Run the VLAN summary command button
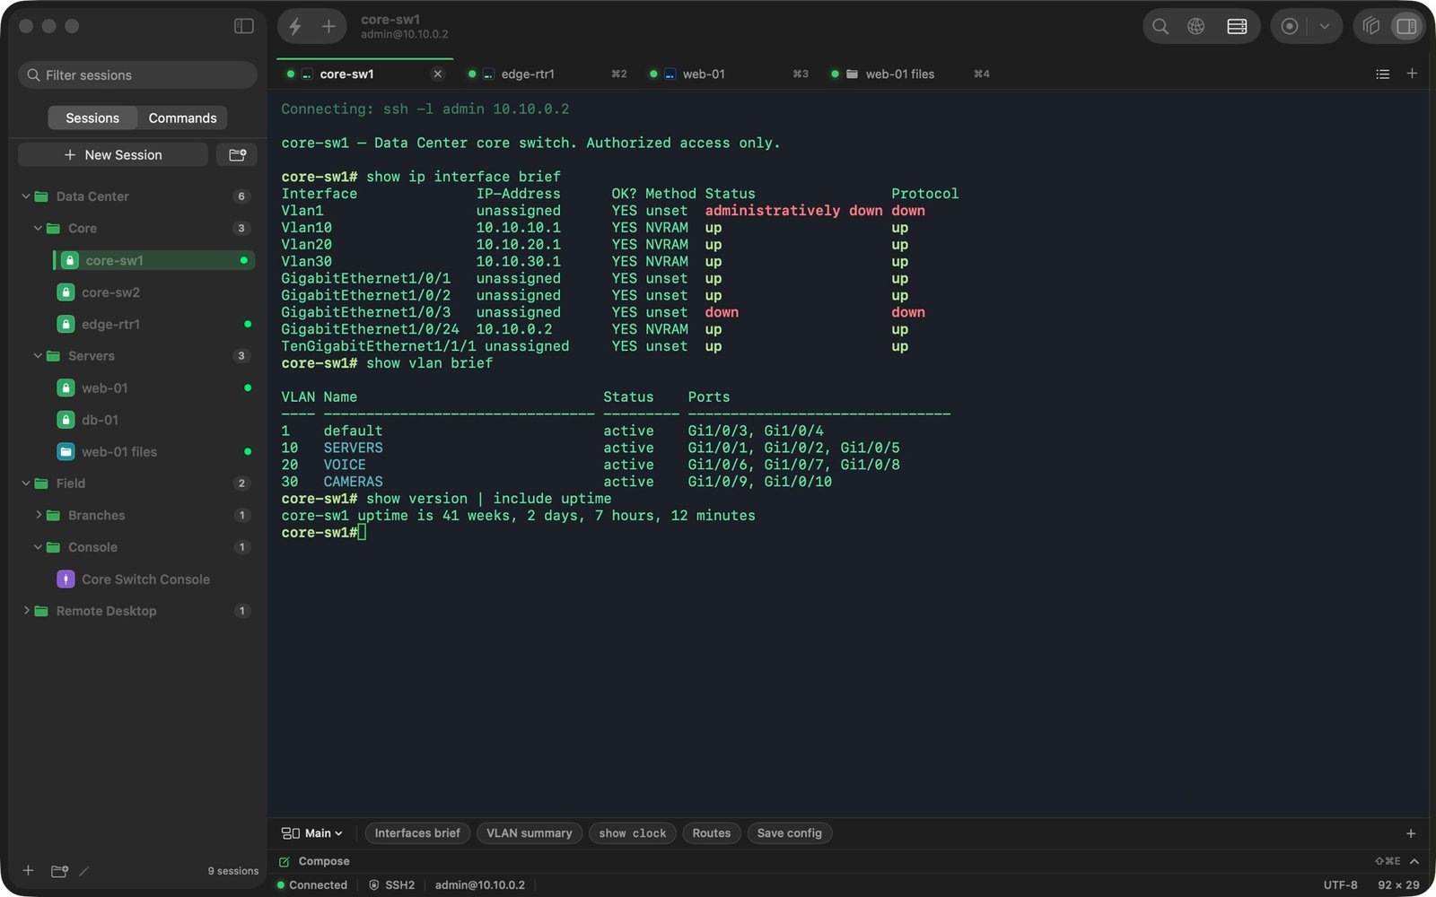This screenshot has width=1436, height=897. [x=530, y=833]
